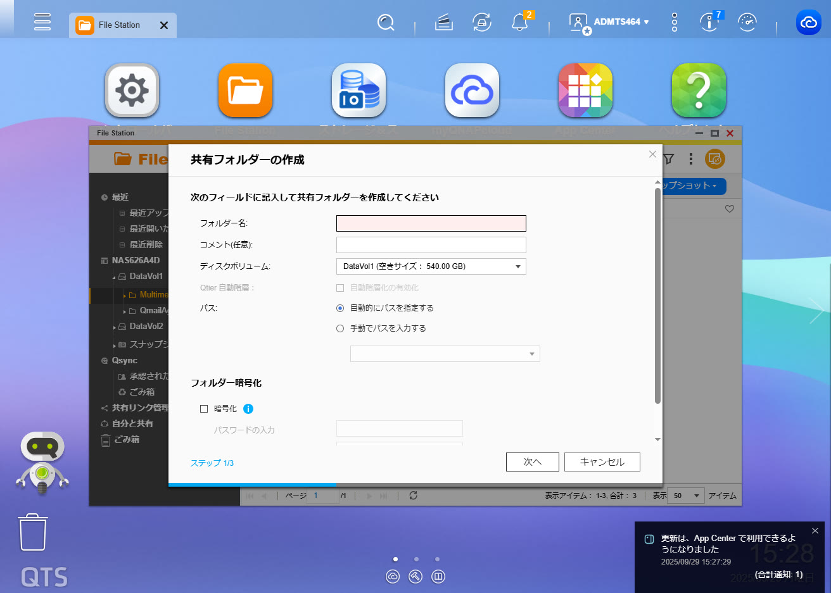The image size is (831, 593).
Task: Select manual path entry radio button
Action: (x=340, y=328)
